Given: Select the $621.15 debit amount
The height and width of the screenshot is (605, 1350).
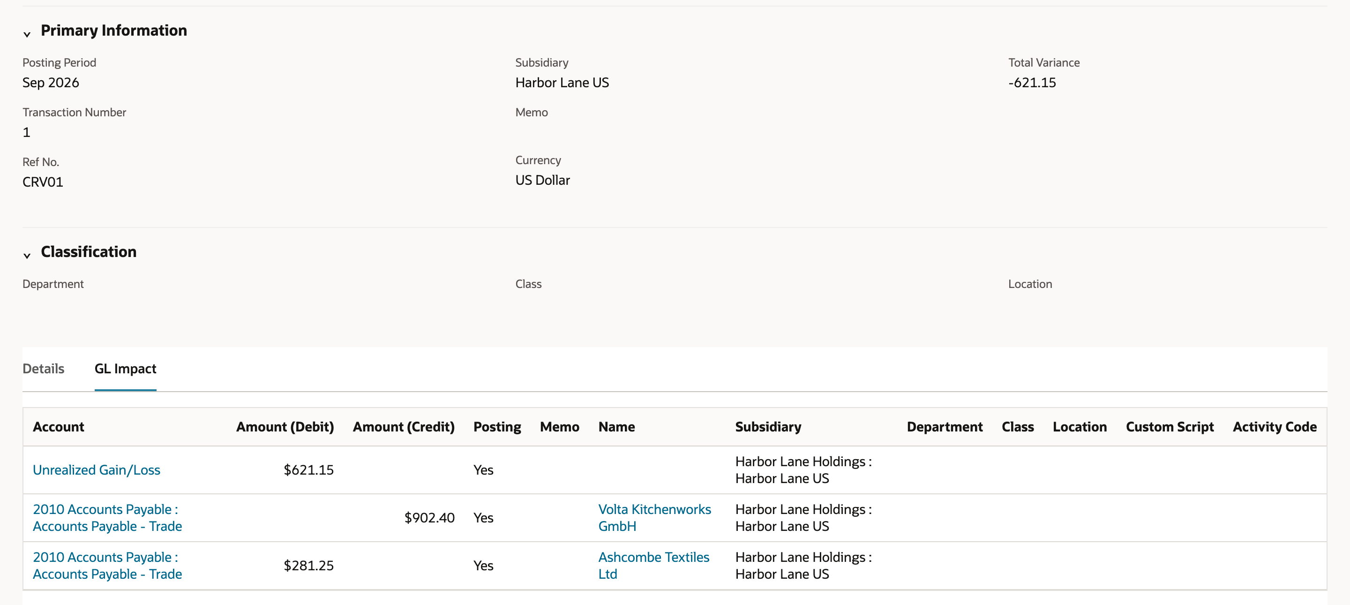Looking at the screenshot, I should tap(309, 470).
